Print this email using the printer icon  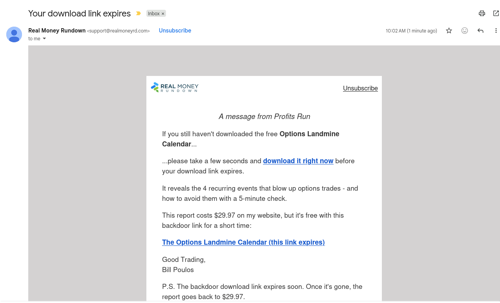[x=482, y=13]
